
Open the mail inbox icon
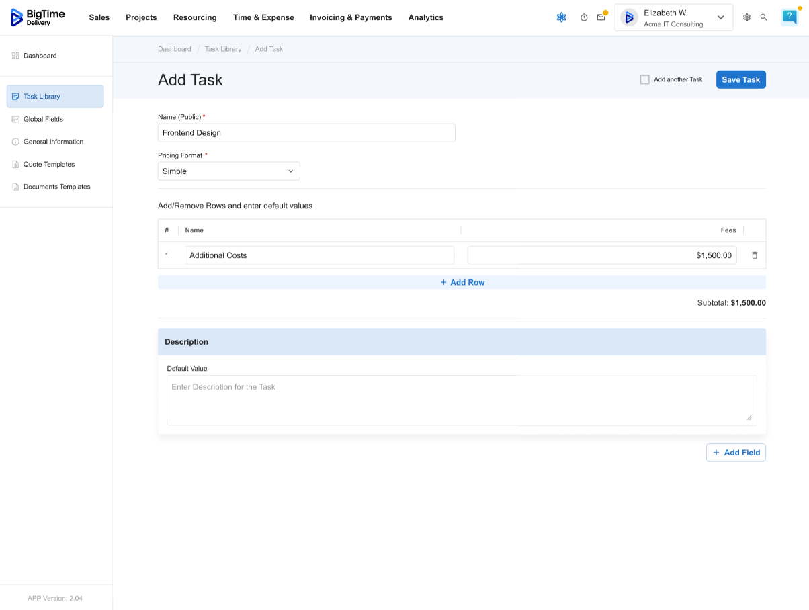pos(601,17)
